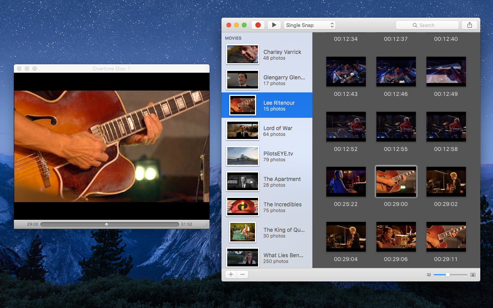This screenshot has height=308, width=493.
Task: Select the snapshot at 00:25:22
Action: 346,182
